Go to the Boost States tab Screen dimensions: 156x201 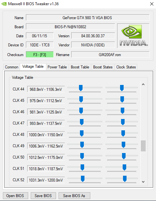pyautogui.click(x=103, y=67)
